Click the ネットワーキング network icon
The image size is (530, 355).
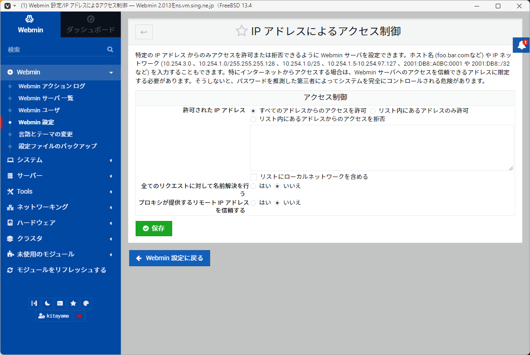(x=10, y=207)
